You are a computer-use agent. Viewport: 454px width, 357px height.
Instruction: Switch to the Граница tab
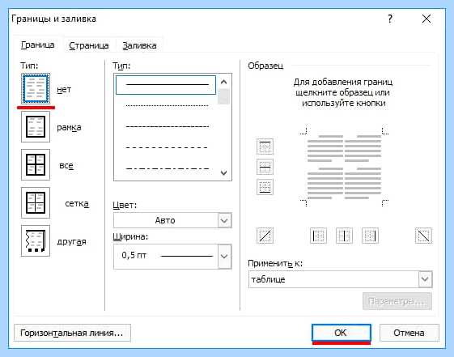[38, 45]
